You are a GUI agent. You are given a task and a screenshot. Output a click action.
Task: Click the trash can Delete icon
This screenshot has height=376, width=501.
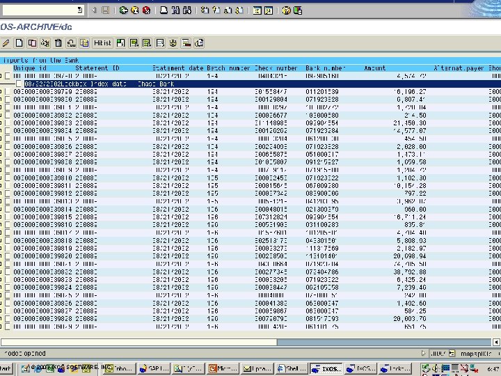(x=58, y=43)
